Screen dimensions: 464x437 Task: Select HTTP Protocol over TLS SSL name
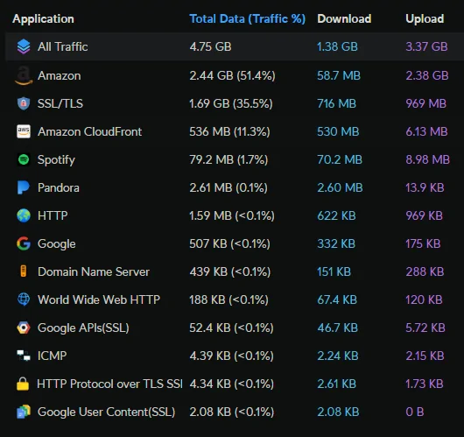tap(109, 384)
